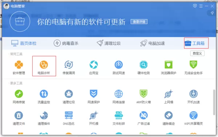
Task: Open 网速保护 speed protection
Action: [x=94, y=97]
